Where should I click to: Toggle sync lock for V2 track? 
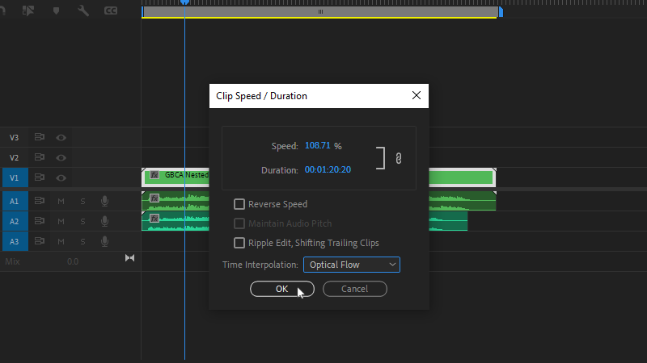(39, 157)
